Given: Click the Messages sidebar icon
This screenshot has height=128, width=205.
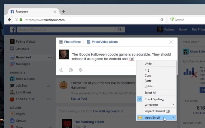Looking at the screenshot, I should 12,64.
